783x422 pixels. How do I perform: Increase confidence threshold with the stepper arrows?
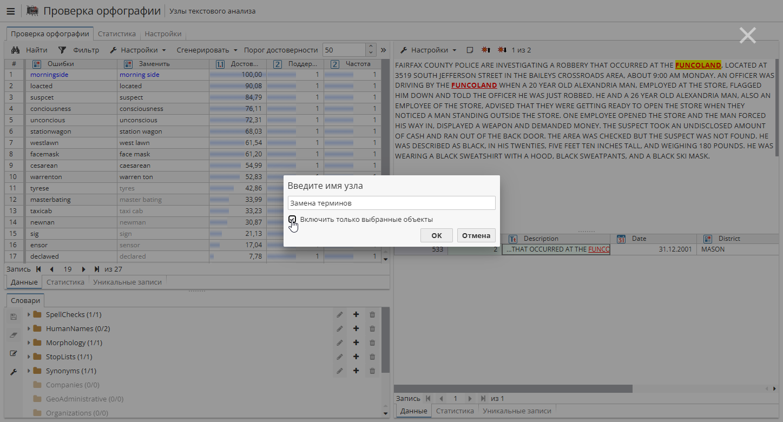pyautogui.click(x=371, y=47)
